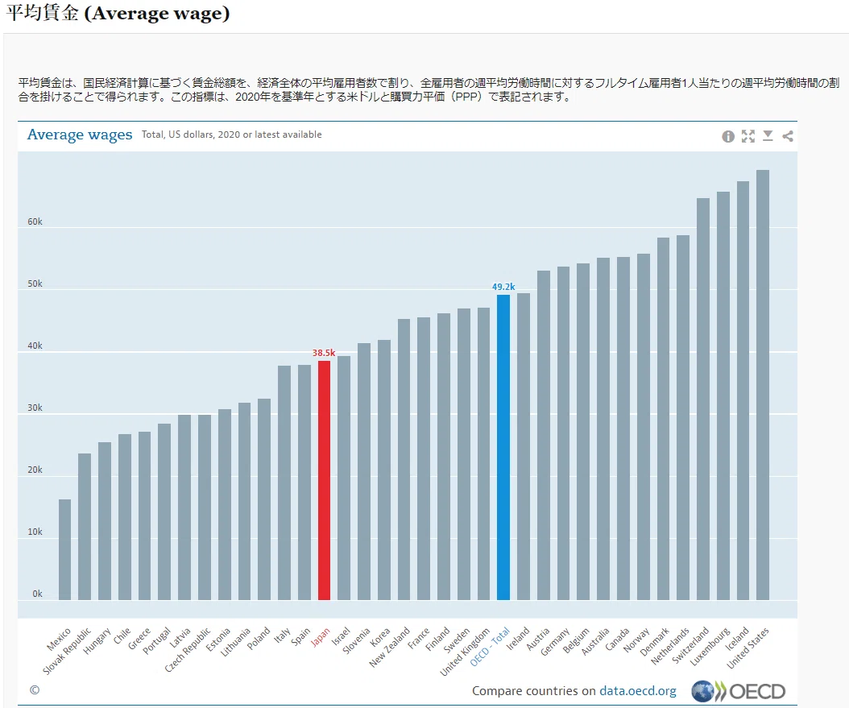This screenshot has height=708, width=849.
Task: Click the OECD - Total axis label
Action: click(490, 646)
